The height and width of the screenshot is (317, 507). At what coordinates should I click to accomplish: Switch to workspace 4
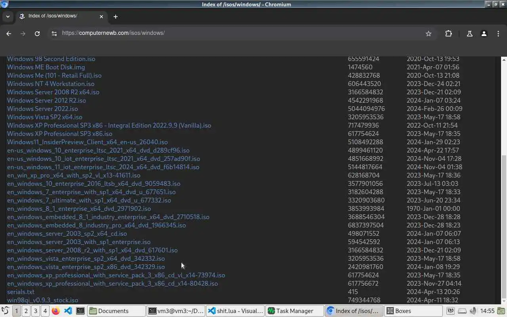tap(45, 311)
